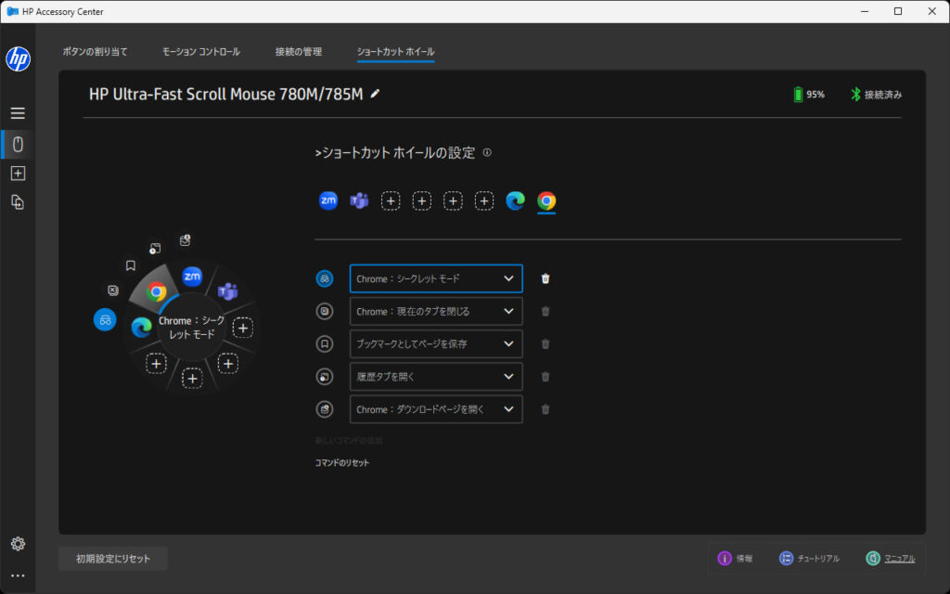Select the bookmark icon around the wheel
The image size is (950, 594).
pos(130,265)
